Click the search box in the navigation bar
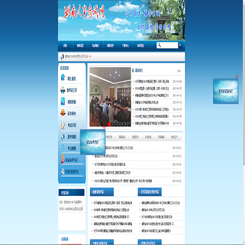Viewport: 245px width, 245px height. (167, 45)
